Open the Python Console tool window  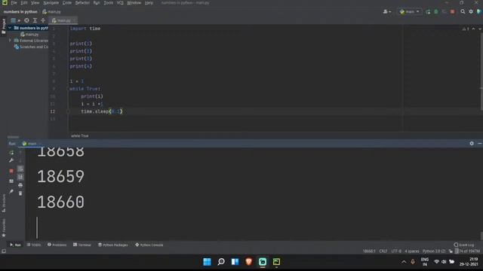click(x=149, y=245)
